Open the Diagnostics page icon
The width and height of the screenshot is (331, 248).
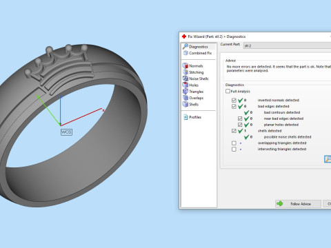click(185, 47)
